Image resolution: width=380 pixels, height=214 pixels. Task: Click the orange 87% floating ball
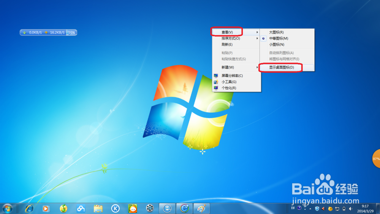coord(376,159)
